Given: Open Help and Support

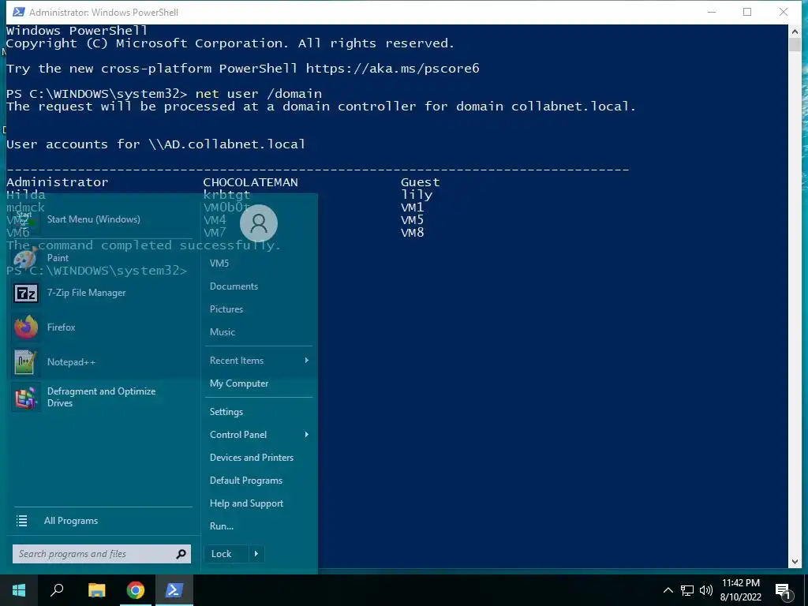Looking at the screenshot, I should [246, 503].
